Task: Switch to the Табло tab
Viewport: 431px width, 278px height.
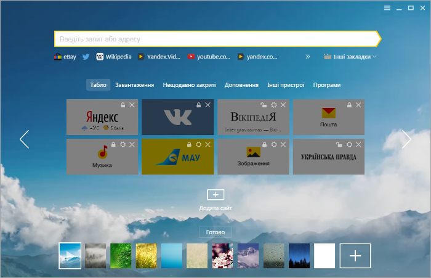Action: click(x=98, y=85)
